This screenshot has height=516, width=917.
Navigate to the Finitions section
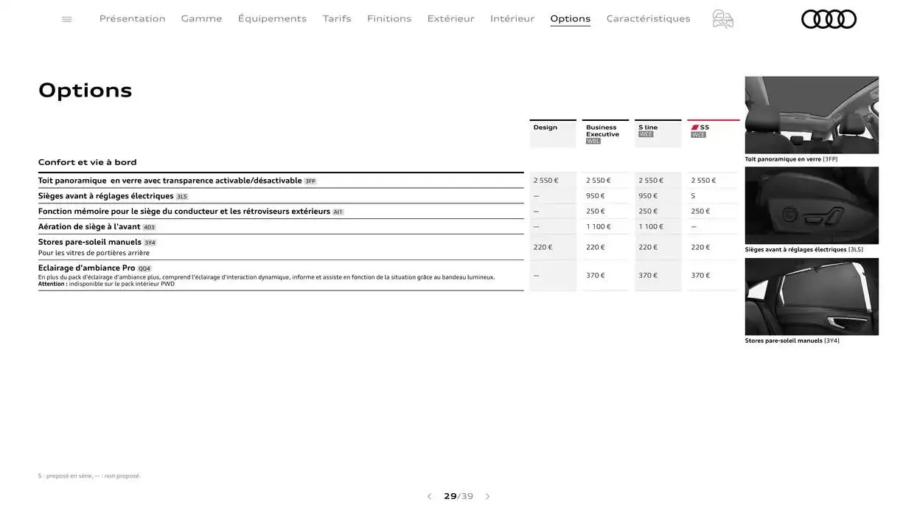[389, 18]
